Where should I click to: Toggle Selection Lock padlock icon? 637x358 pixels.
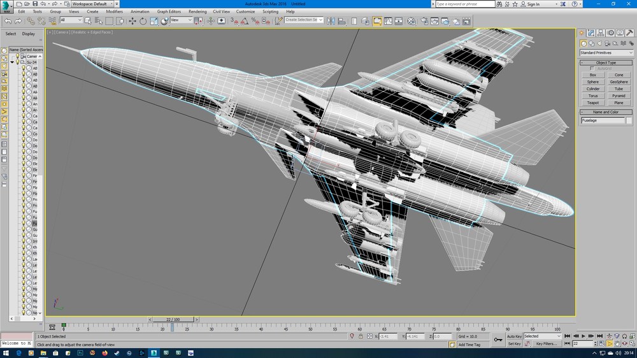pyautogui.click(x=361, y=336)
